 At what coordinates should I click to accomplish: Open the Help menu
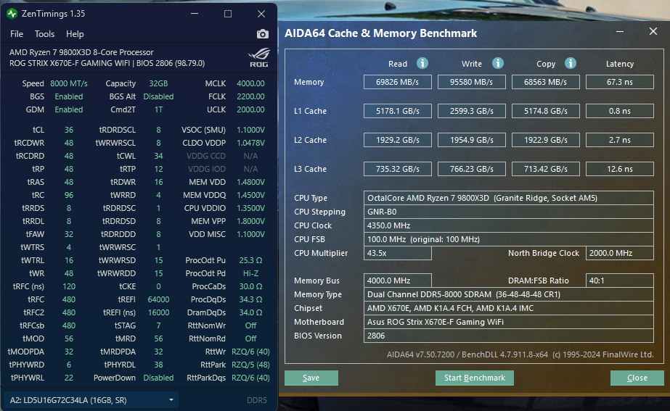75,34
